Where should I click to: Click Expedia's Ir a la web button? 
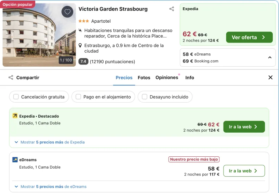coord(244,127)
